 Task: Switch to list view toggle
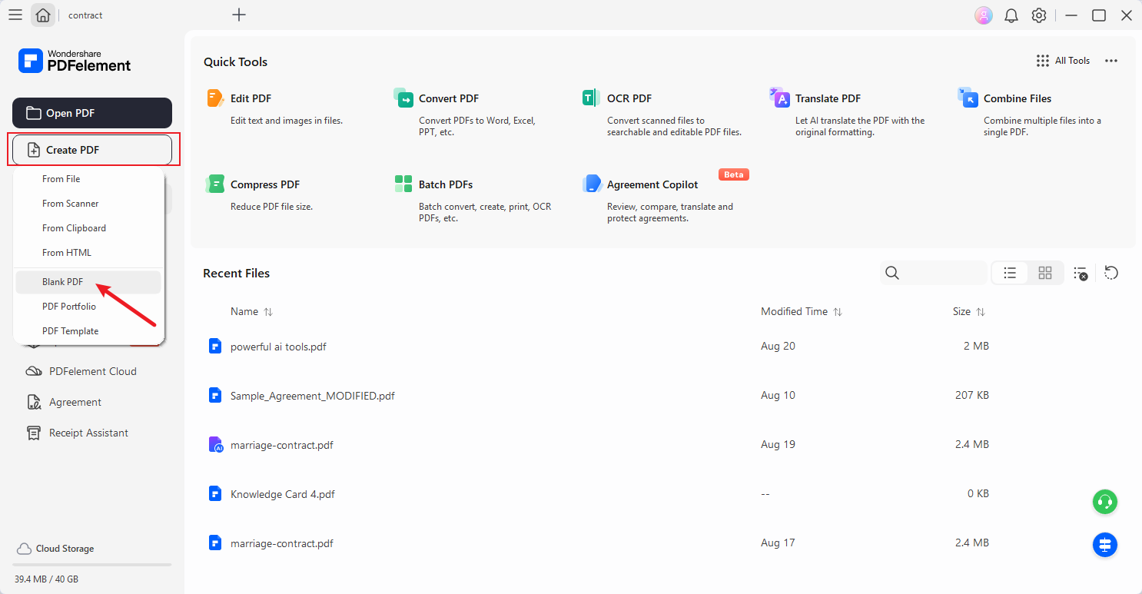pos(1010,273)
